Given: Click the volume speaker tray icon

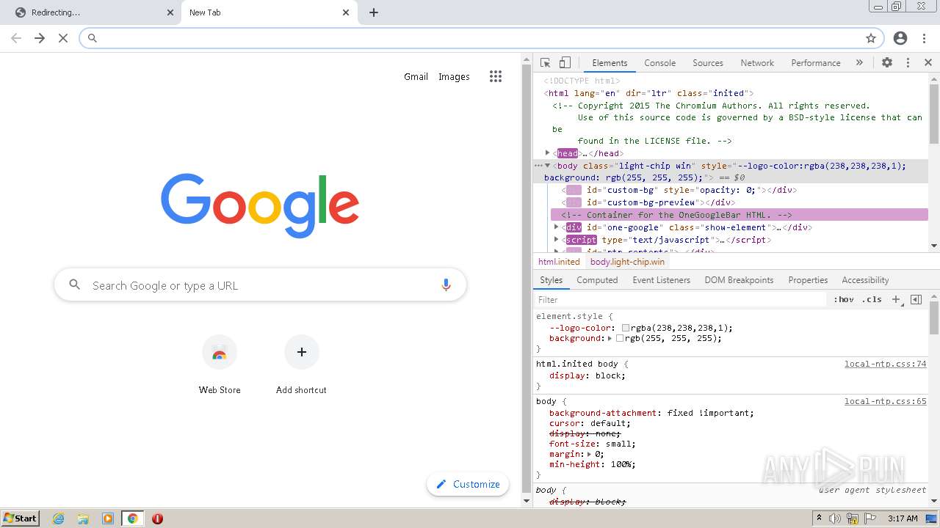Looking at the screenshot, I should tap(835, 518).
